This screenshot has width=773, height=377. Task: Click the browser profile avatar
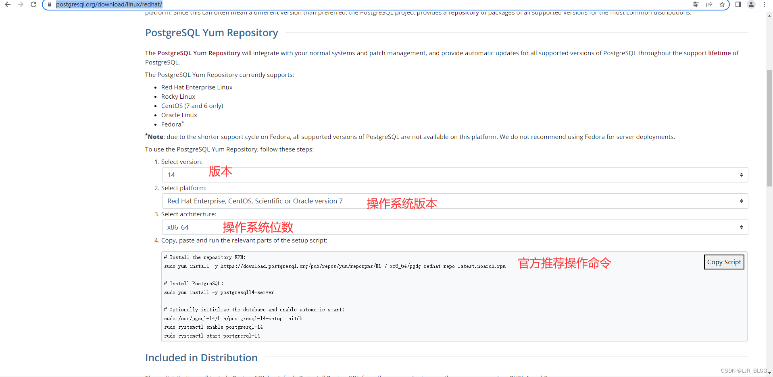click(x=751, y=5)
